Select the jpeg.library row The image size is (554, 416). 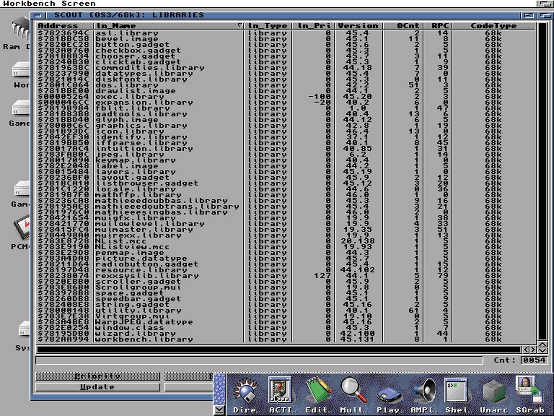click(286, 154)
